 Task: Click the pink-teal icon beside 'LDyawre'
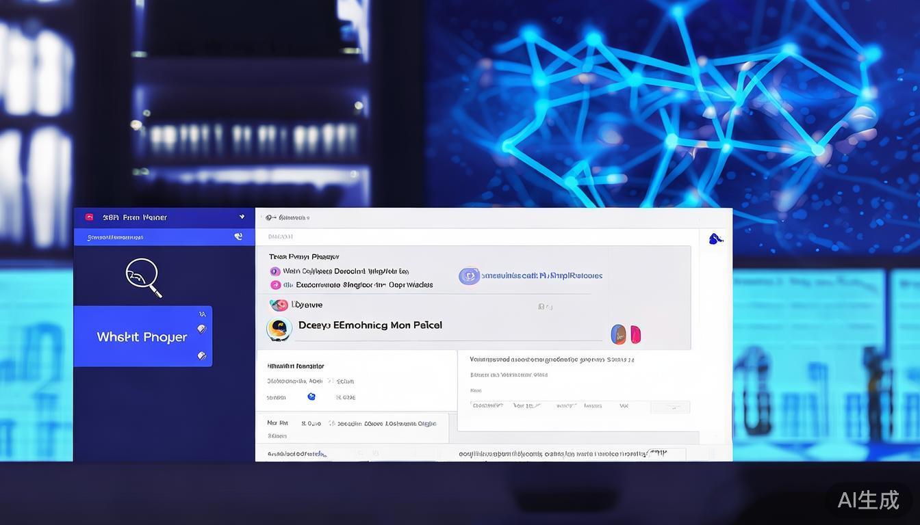[x=279, y=305]
